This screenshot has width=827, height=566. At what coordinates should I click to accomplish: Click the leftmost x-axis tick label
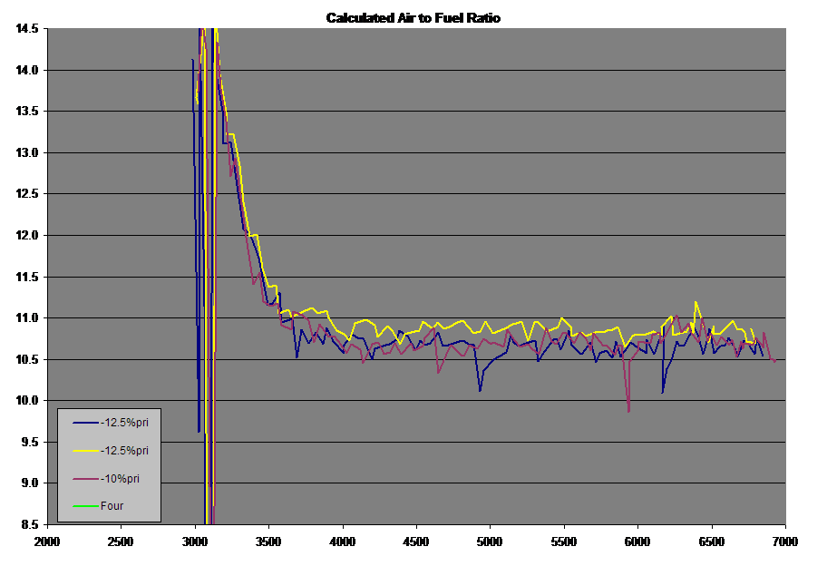47,541
